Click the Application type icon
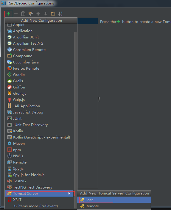The height and width of the screenshot is (210, 171). [9, 31]
